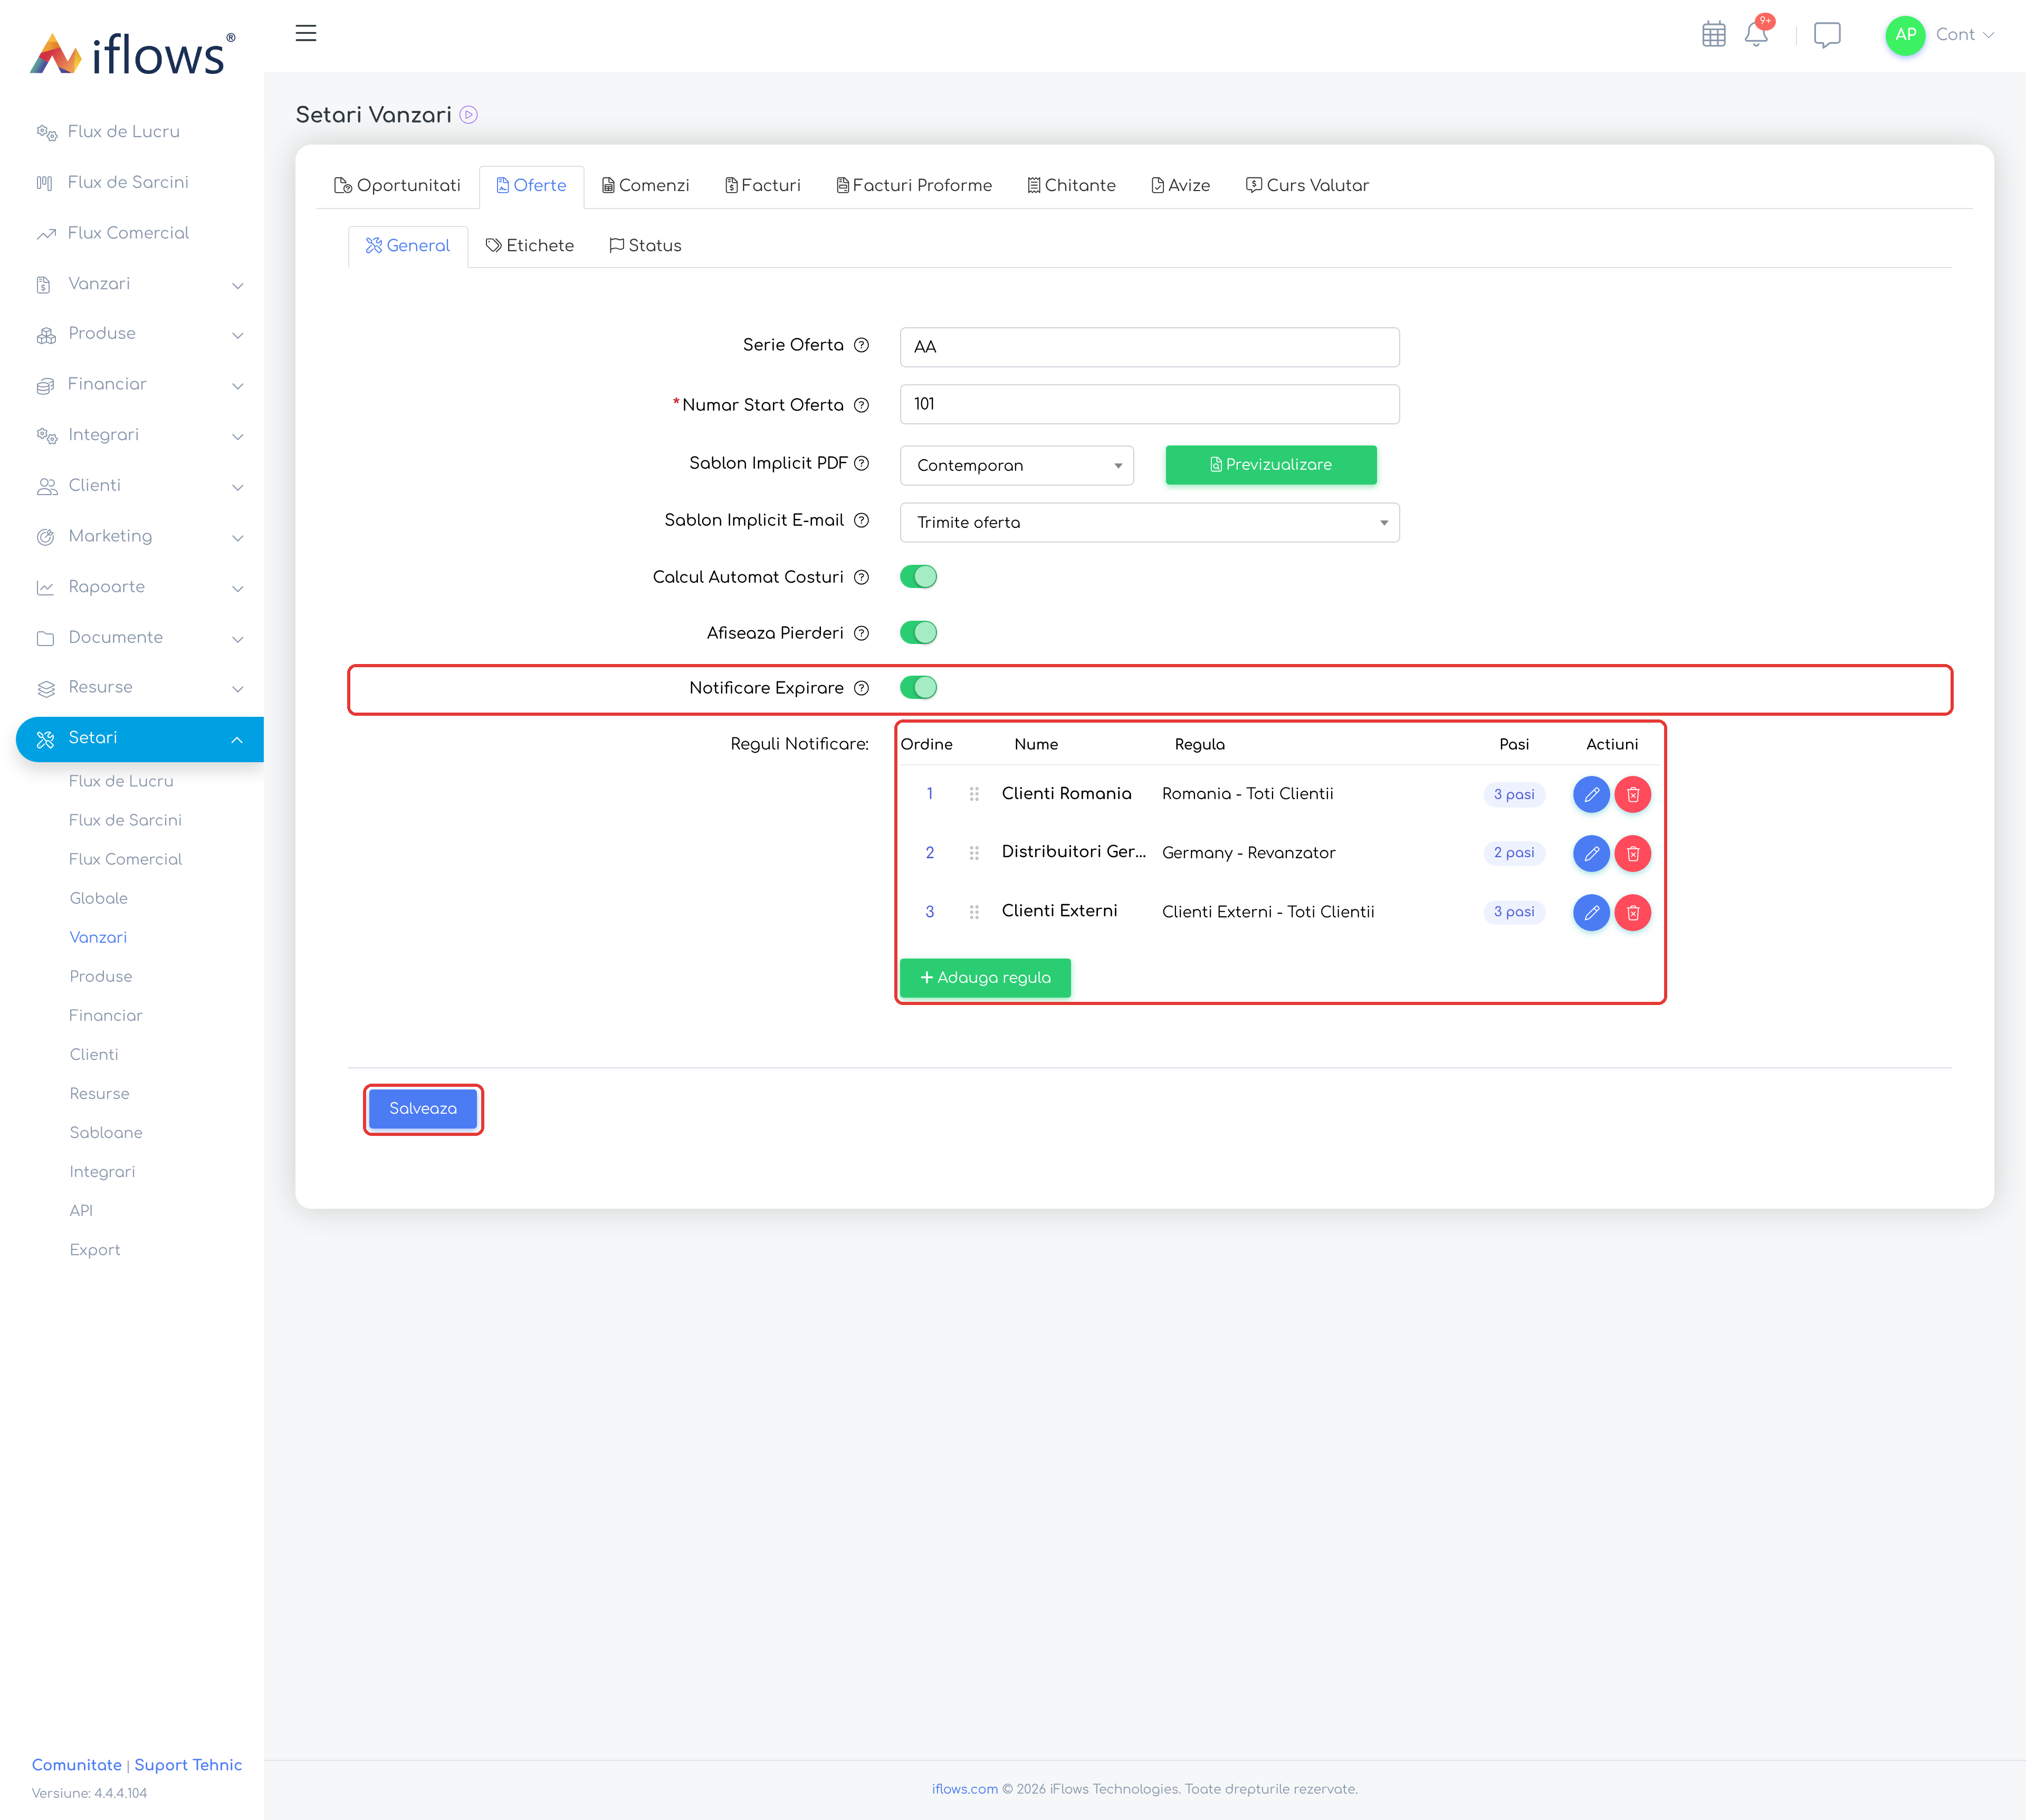Click the Previzualizare button
Screen dimensions: 2026x1820
(1270, 465)
